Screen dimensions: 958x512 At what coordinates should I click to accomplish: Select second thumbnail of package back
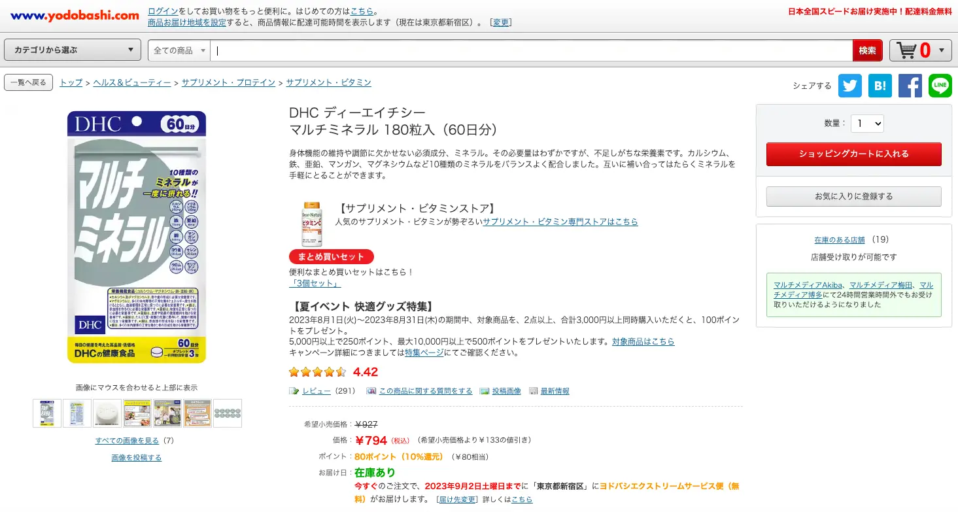[x=77, y=413]
